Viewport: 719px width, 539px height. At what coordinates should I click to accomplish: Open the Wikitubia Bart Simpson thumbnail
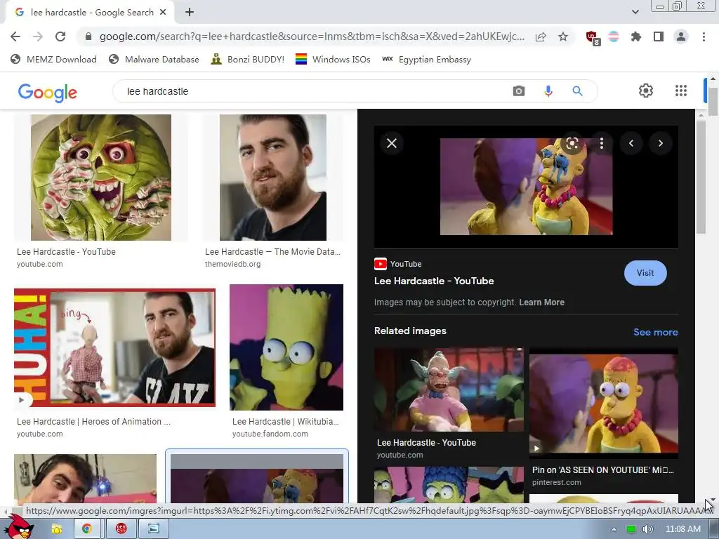pos(286,347)
